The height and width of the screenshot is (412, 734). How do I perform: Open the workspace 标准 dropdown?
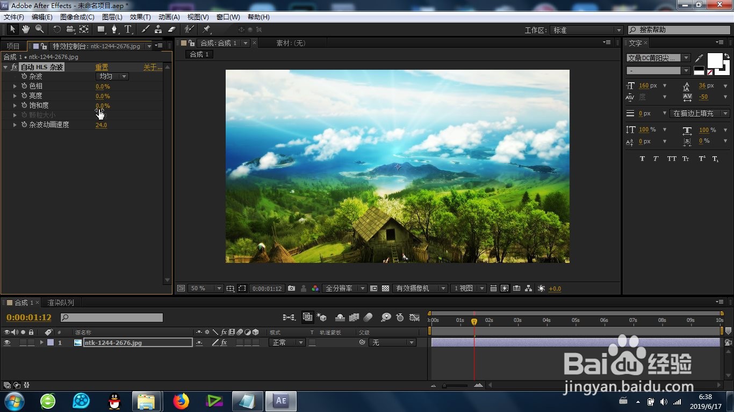587,30
